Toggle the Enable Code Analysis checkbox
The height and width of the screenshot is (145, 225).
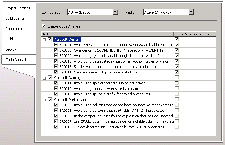[x=44, y=26]
